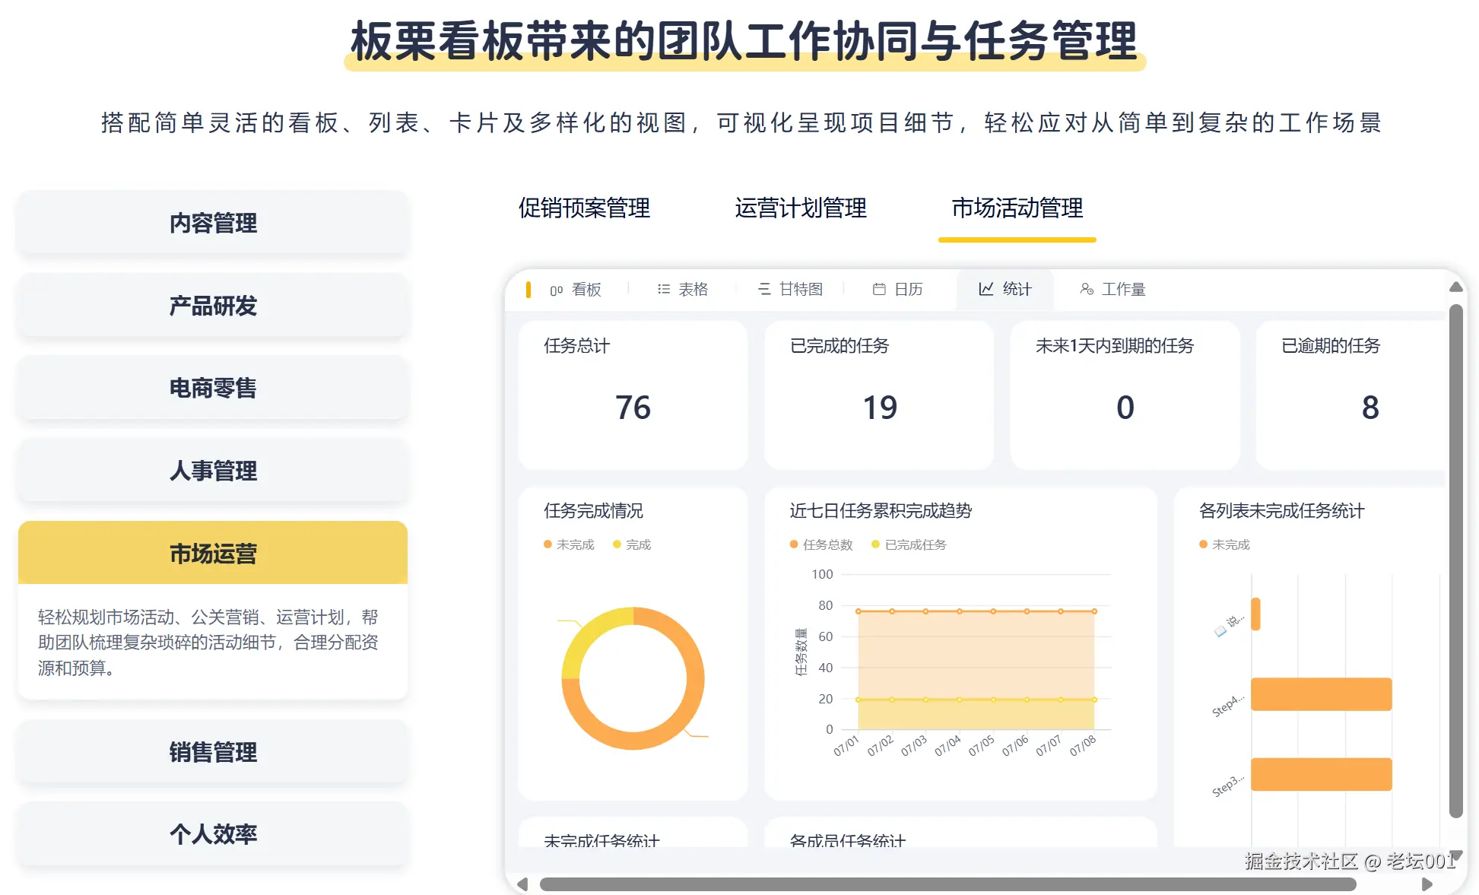Screen dimensions: 1479x895
Task: Click the donut chart in 任务完成情况
Action: (634, 679)
